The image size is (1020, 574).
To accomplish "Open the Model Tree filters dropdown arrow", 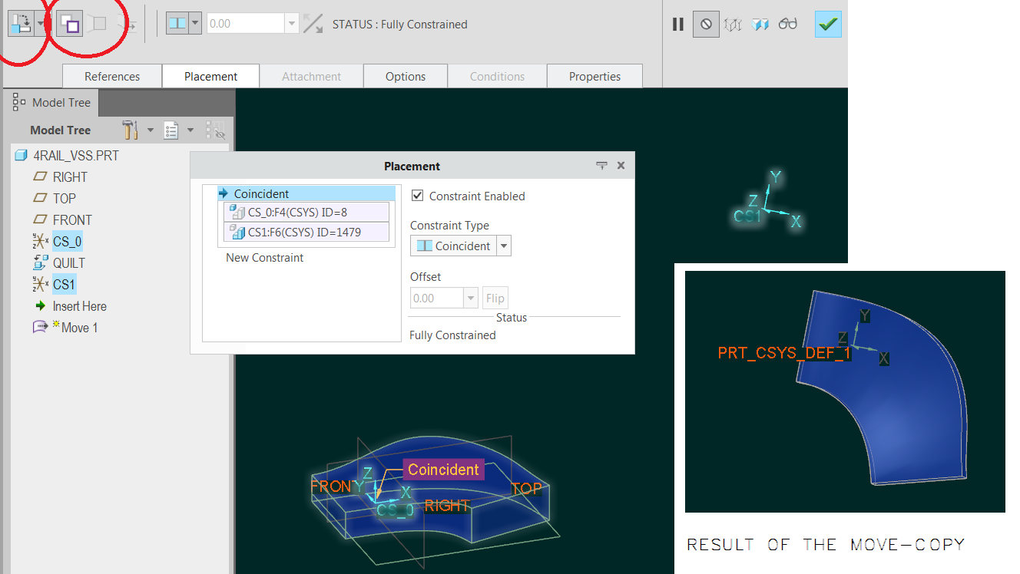I will 190,130.
